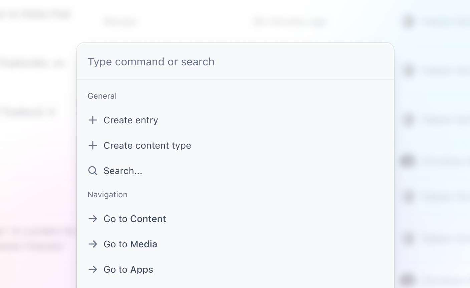Open Go to Media
Viewport: 470px width, 288px height.
coord(130,244)
